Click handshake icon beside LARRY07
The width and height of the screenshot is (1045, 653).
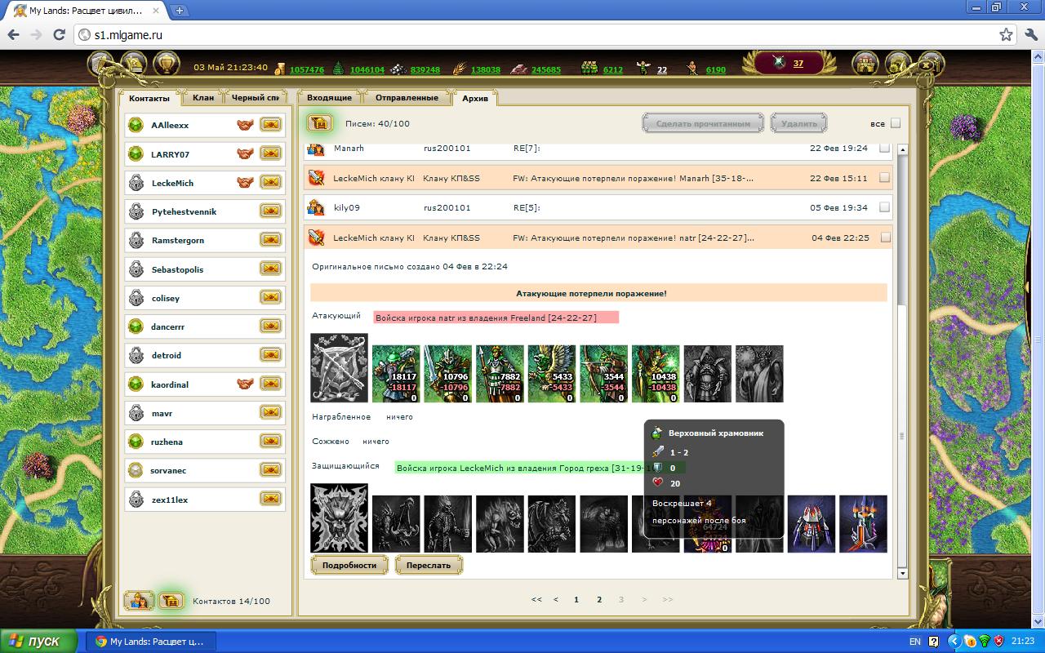[x=245, y=153]
